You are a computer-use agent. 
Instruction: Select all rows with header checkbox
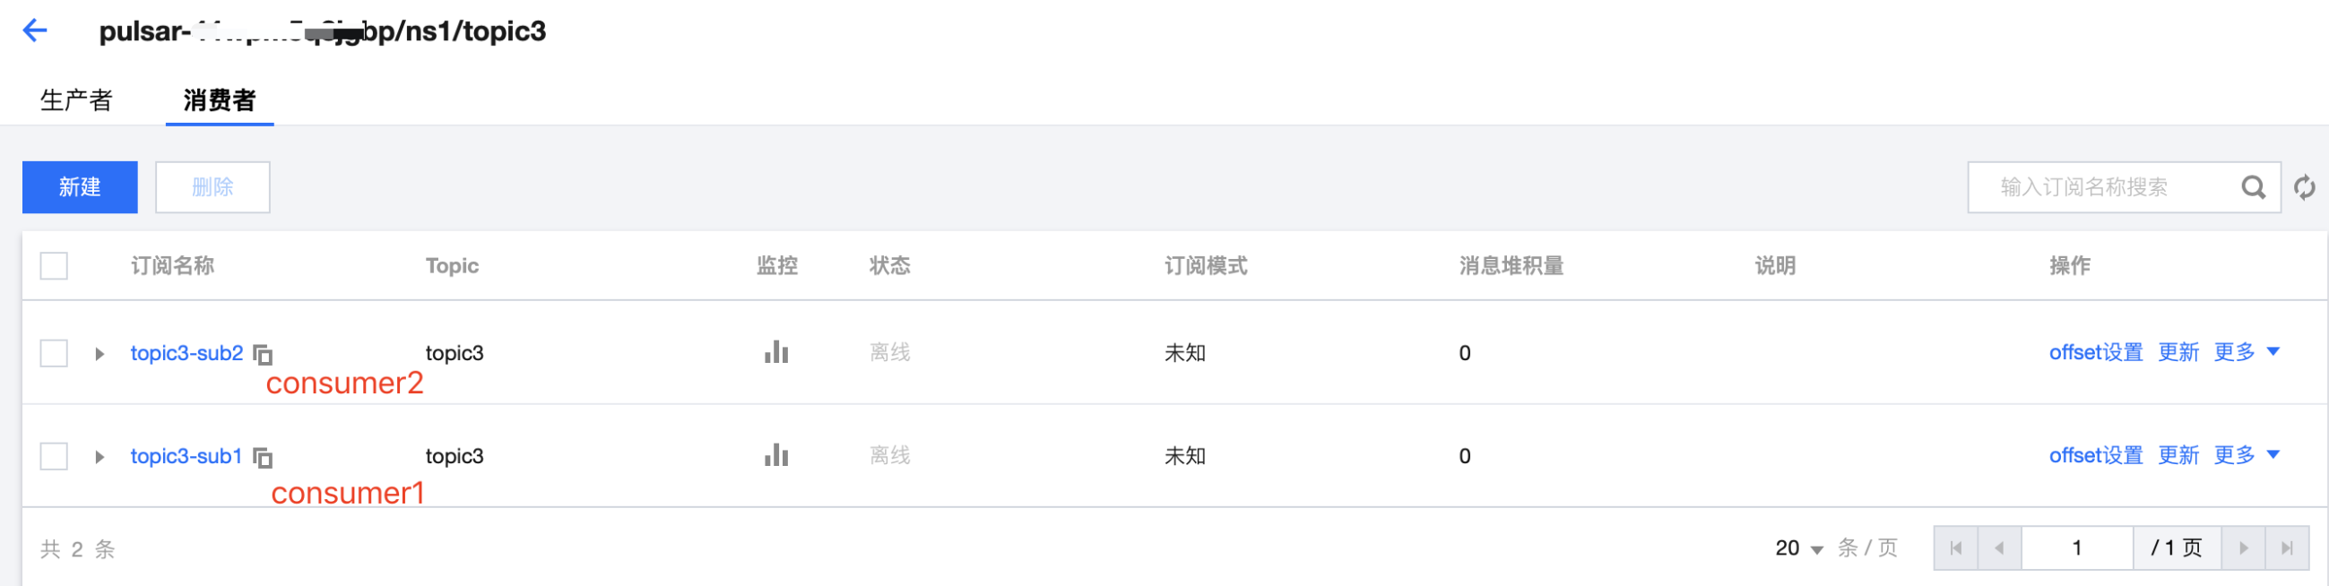[x=55, y=266]
